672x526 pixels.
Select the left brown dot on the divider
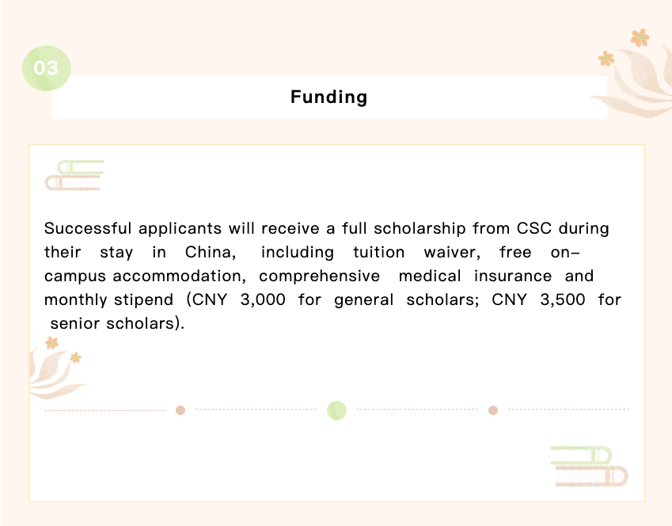pyautogui.click(x=180, y=410)
